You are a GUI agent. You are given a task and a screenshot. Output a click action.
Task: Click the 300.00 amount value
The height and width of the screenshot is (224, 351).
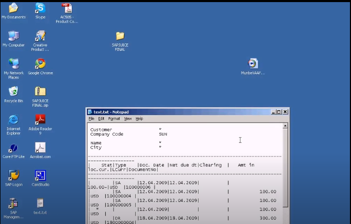point(268,218)
